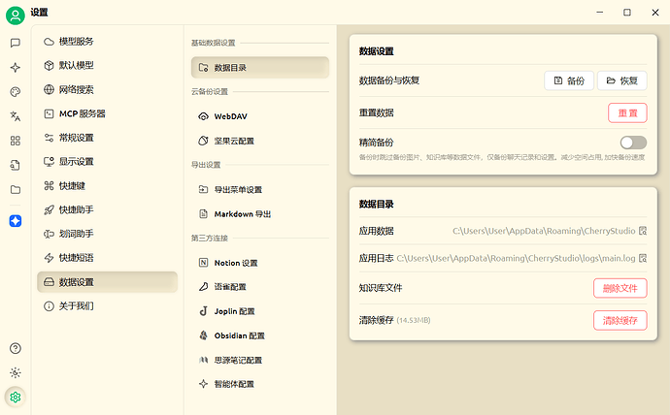The height and width of the screenshot is (415, 670).
Task: Open 显示设置 section
Action: [107, 162]
